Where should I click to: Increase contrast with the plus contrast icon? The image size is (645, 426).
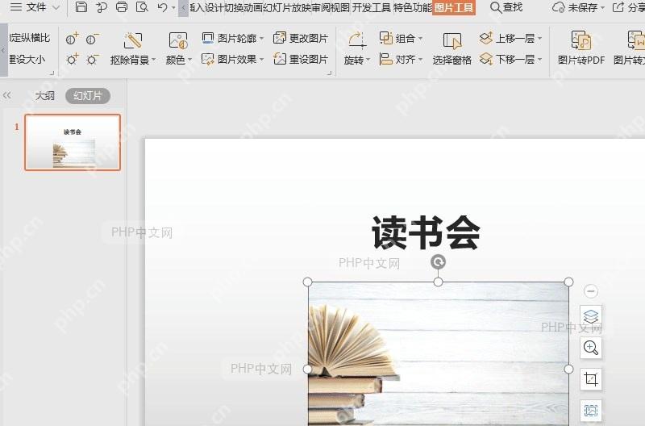(x=72, y=39)
